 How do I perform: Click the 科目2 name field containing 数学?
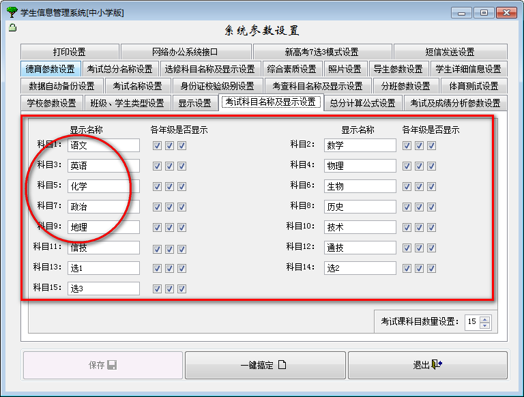(x=360, y=145)
